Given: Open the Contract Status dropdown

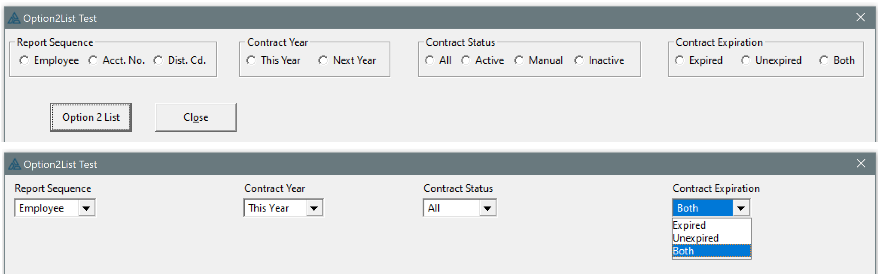Looking at the screenshot, I should [x=487, y=208].
